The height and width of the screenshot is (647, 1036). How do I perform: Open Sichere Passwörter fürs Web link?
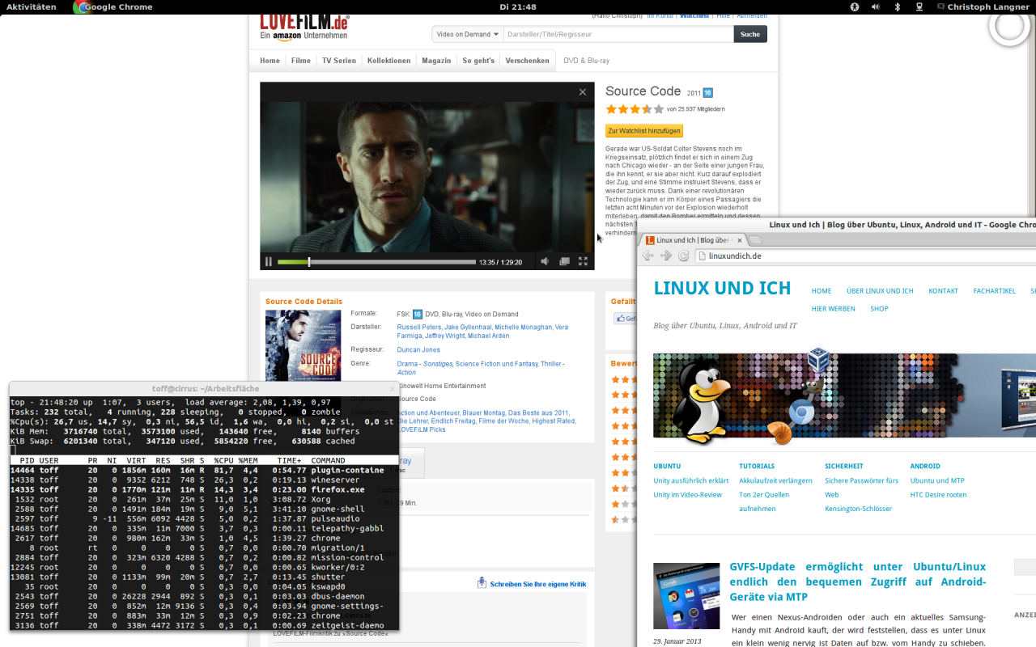point(861,488)
